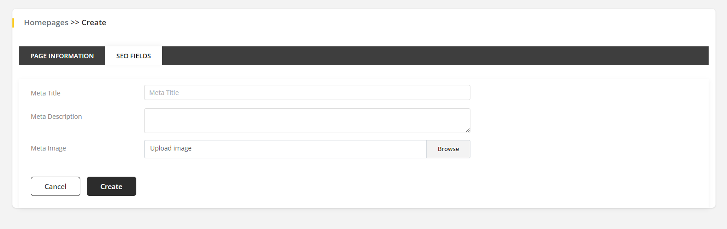The height and width of the screenshot is (229, 727).
Task: Click inside the Meta Description textarea
Action: coord(307,120)
